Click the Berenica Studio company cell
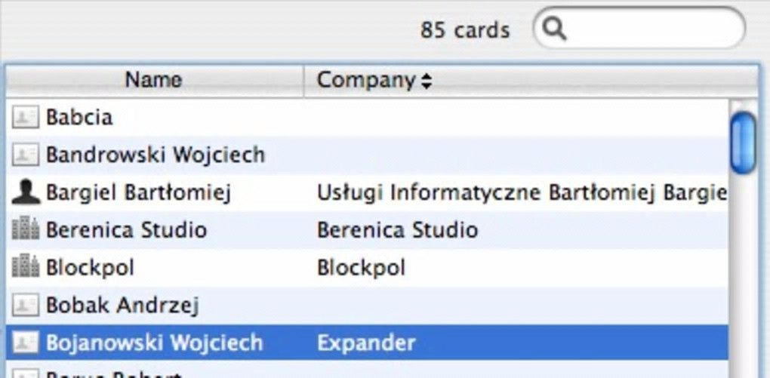 pyautogui.click(x=397, y=229)
